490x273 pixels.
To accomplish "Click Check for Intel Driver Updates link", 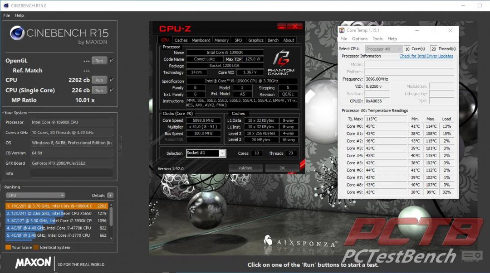I will coord(426,56).
